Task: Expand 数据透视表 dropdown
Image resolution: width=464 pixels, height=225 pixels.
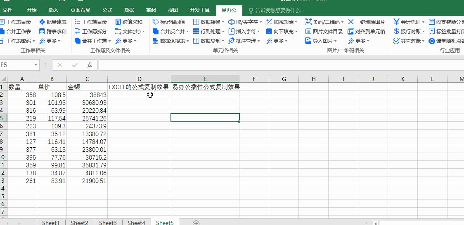Action: click(x=187, y=41)
